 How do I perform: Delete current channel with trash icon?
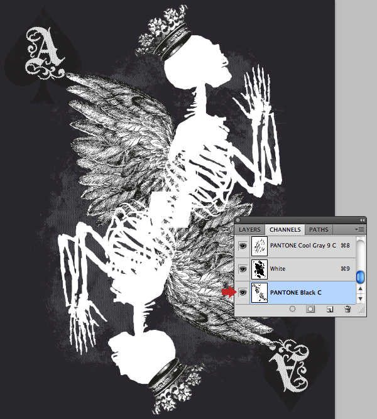(347, 309)
